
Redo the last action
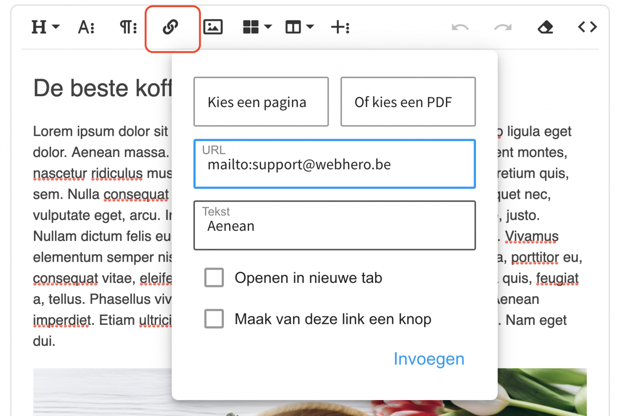click(x=503, y=27)
